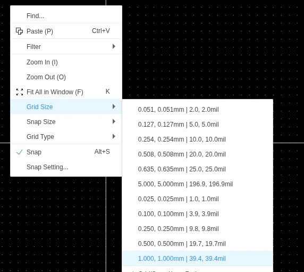Set grid to 0.127mm | 5.0mil
Viewport: 304px width, 272px height.
pyautogui.click(x=198, y=125)
